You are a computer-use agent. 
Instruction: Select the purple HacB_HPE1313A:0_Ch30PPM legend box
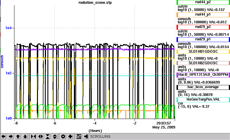coord(203,75)
